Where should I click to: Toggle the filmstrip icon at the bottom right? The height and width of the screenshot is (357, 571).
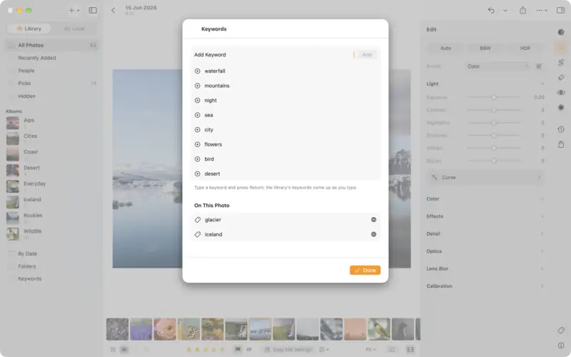point(410,349)
